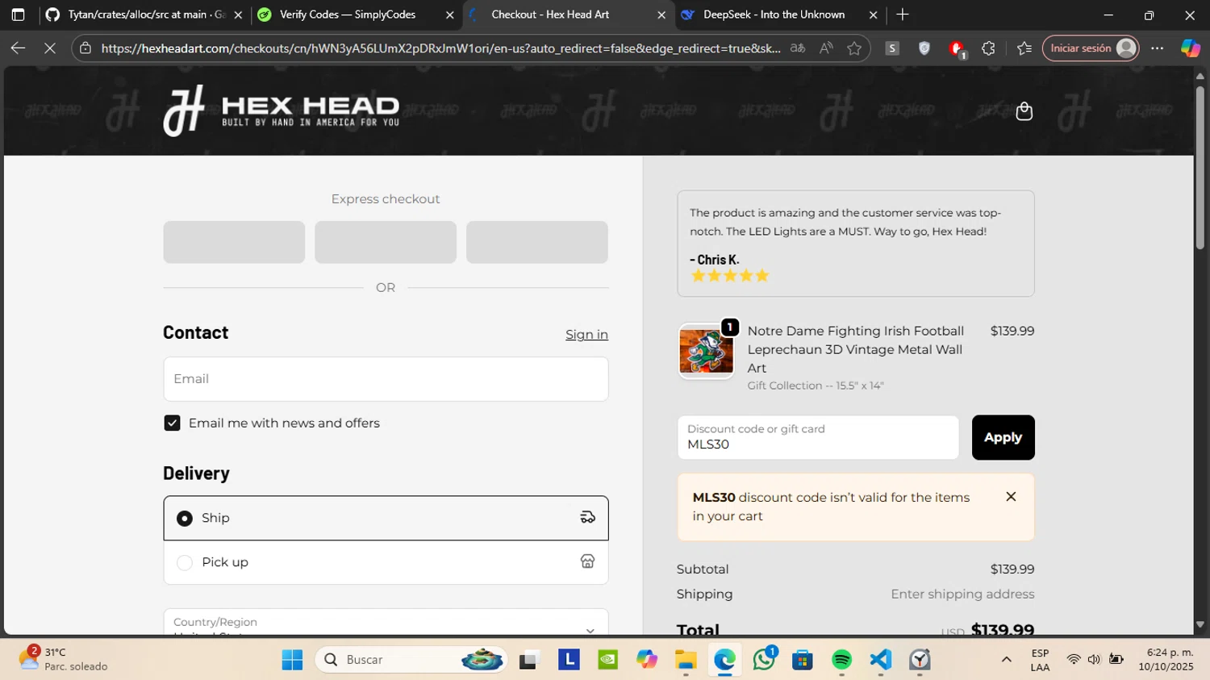
Task: Close the Verify Codes SimplyCodes tab
Action: [450, 15]
